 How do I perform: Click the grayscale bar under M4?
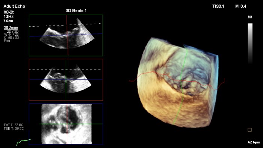coord(250,44)
